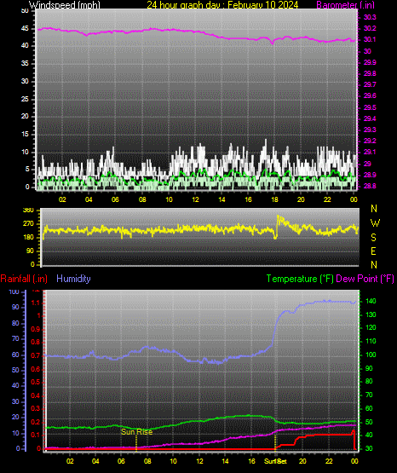397x473 pixels.
Task: Select 29.2 on the barometer scale
Action: click(370, 141)
